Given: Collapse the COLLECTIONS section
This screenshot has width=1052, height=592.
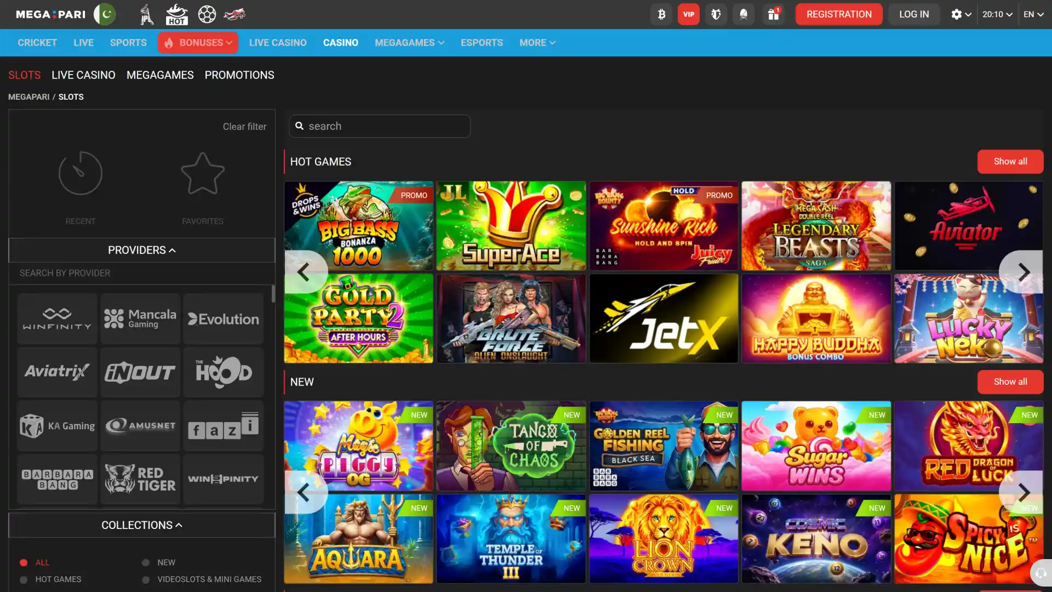Looking at the screenshot, I should pyautogui.click(x=142, y=525).
